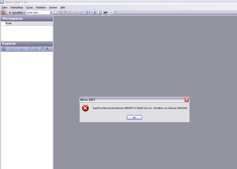The width and height of the screenshot is (237, 169).
Task: Click the Explorer binoculars find icon
Action: pos(47,49)
